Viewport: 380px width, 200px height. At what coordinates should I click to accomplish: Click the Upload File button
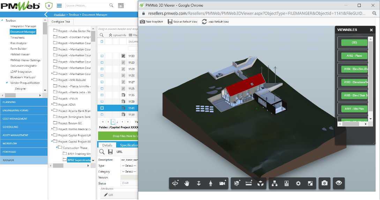pos(117,35)
